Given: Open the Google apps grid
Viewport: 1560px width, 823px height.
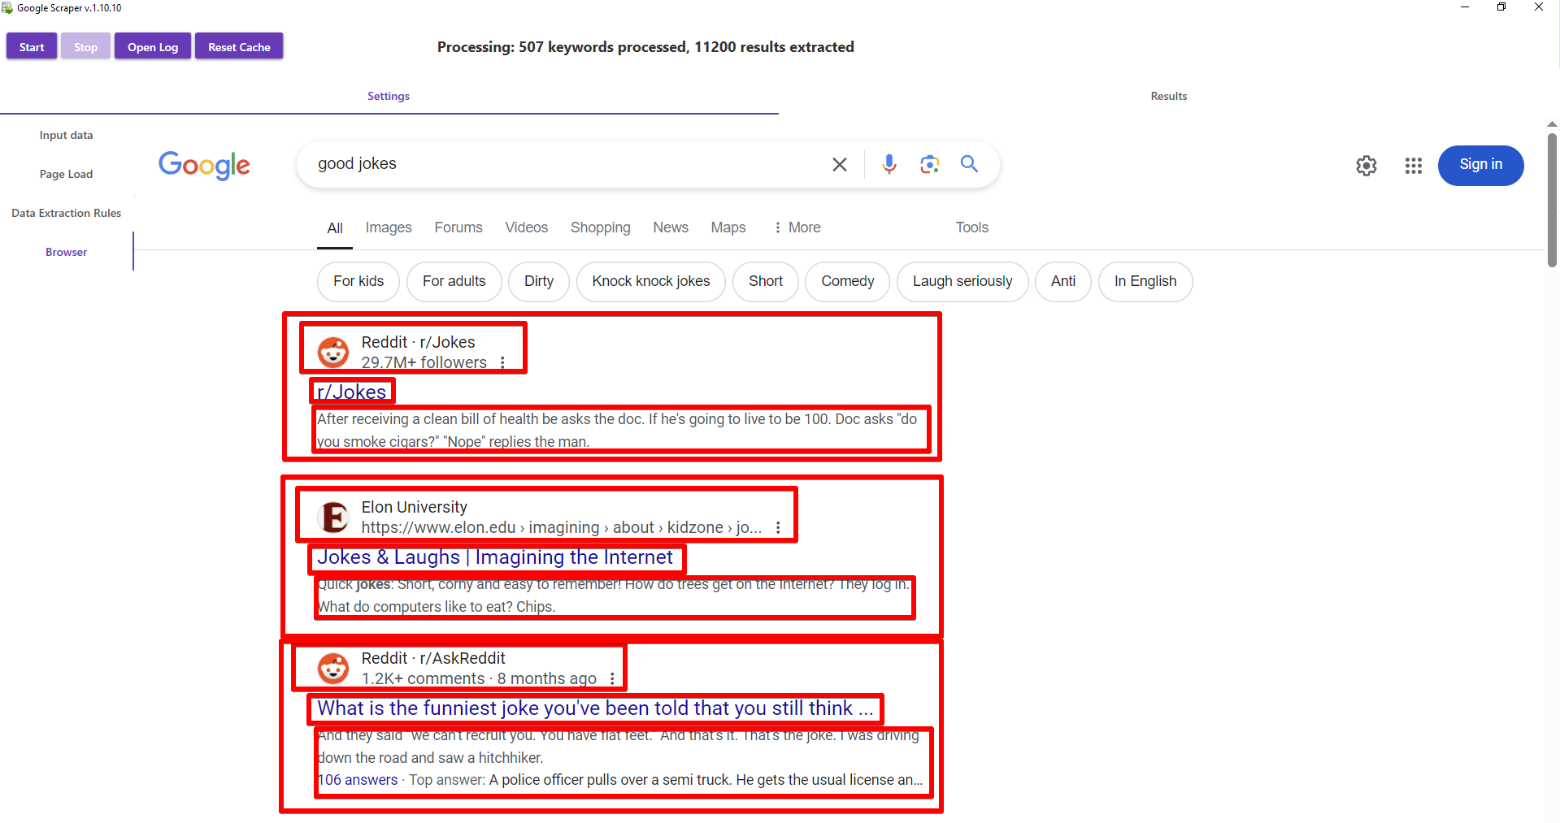Looking at the screenshot, I should coord(1413,166).
